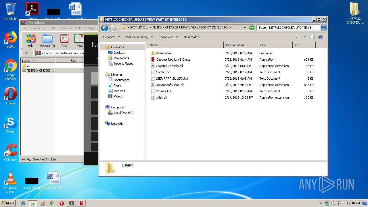Open change-view options dropdown arrow
The width and height of the screenshot is (368, 207).
click(x=305, y=37)
